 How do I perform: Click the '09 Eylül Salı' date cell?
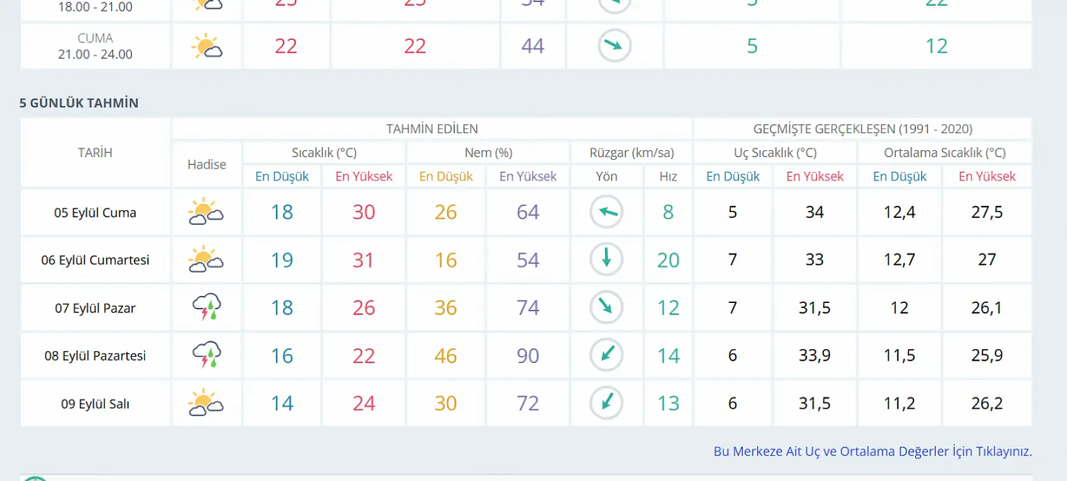pos(95,404)
